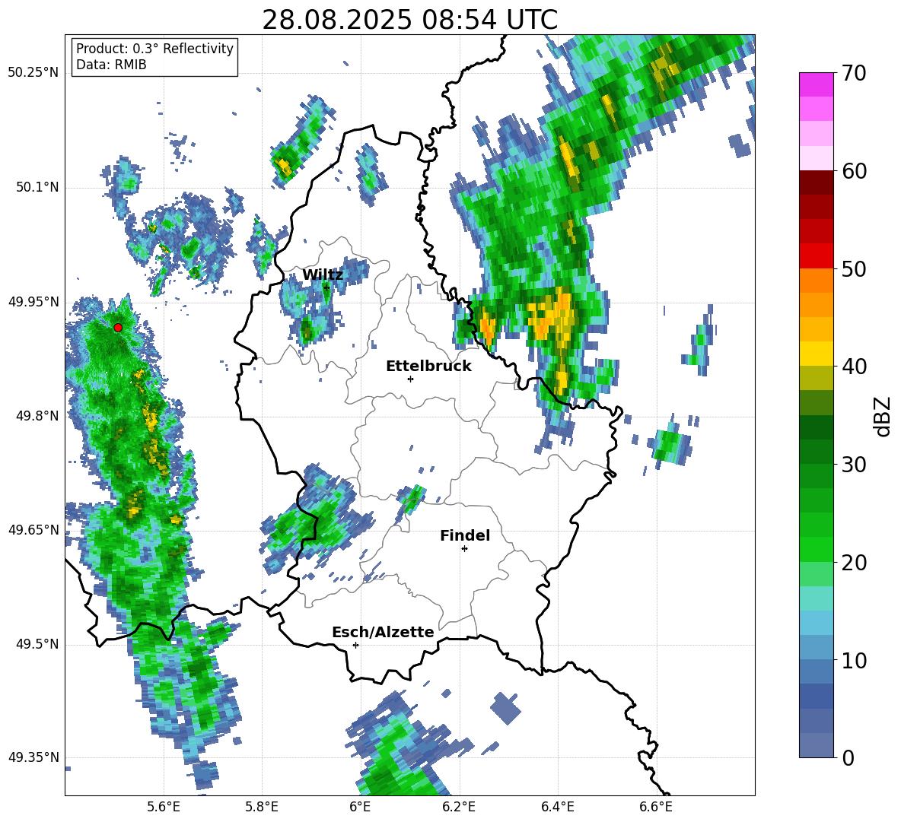The image size is (901, 822).
Task: Click the magenta top colorbar segment
Action: pyautogui.click(x=816, y=84)
